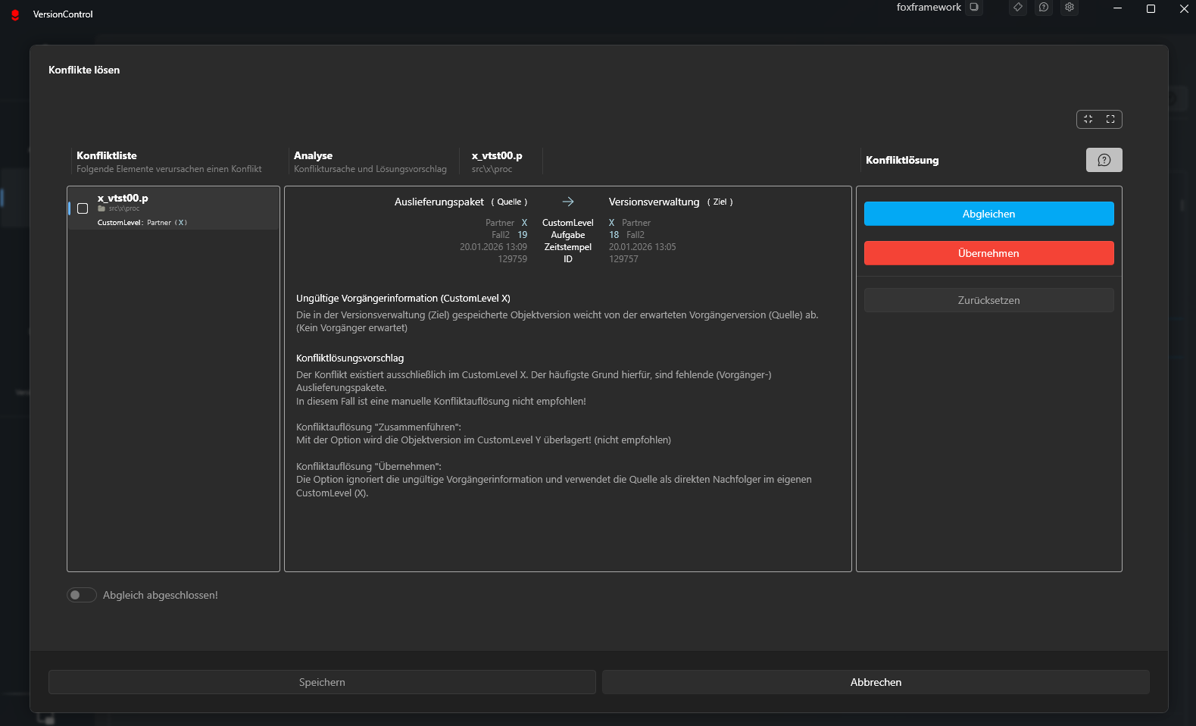Screen dimensions: 1196x726
Task: Tick the checkbox for x_vtst00.p conflict
Action: [x=83, y=208]
